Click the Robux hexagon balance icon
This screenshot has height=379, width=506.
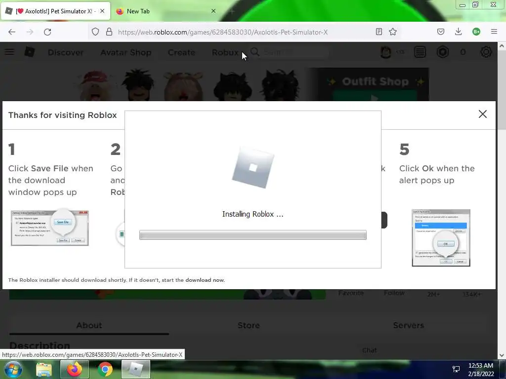[443, 52]
